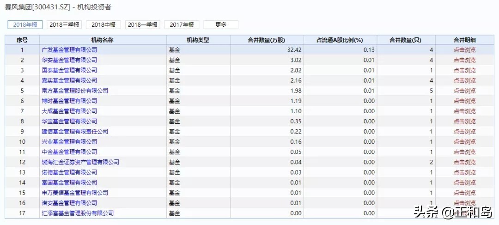
Task: Open 诺德基金管理有限公司 link
Action: click(x=69, y=172)
